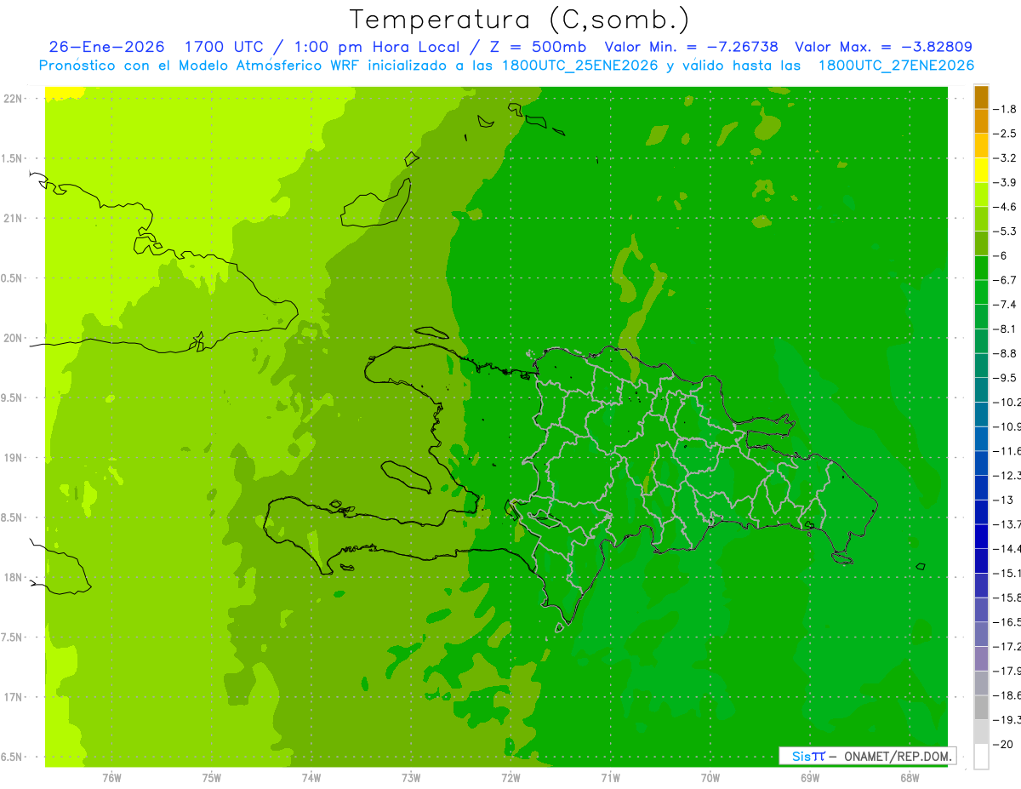Click the '-2.5' colorbar label
The width and height of the screenshot is (1021, 789).
pos(1006,134)
